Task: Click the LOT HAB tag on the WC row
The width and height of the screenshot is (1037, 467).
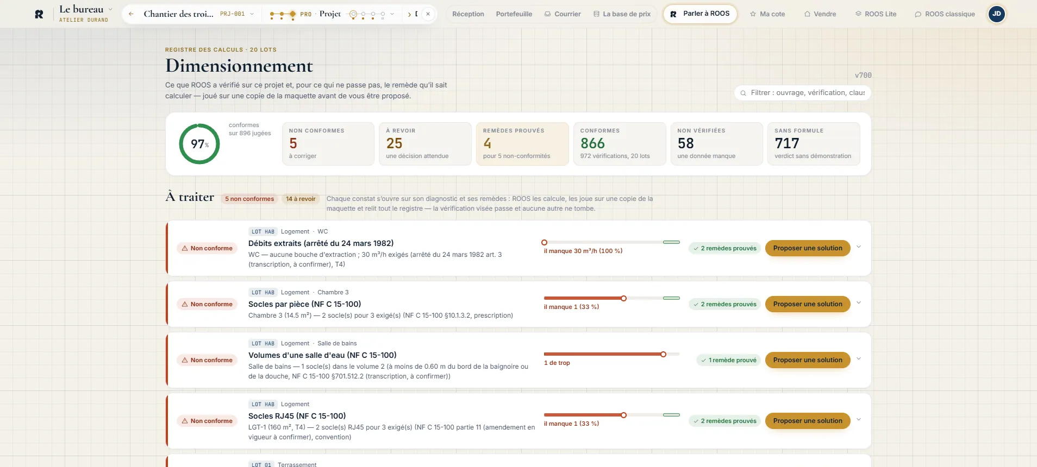Action: 263,231
